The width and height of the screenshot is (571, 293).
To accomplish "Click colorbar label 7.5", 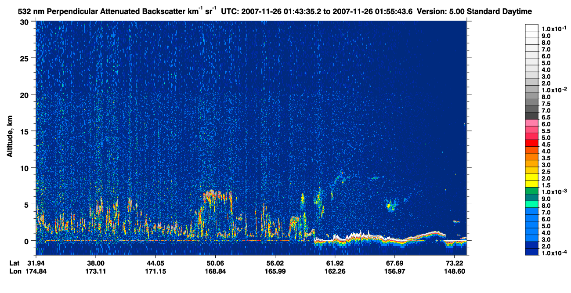I will pos(546,104).
